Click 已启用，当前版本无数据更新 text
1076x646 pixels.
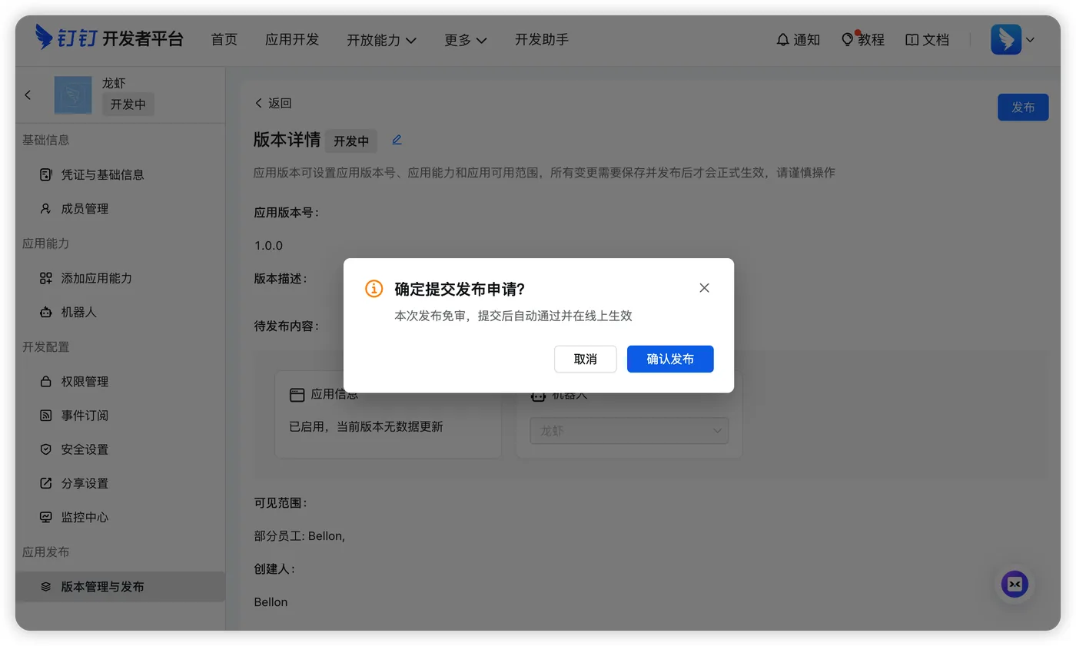tap(366, 426)
